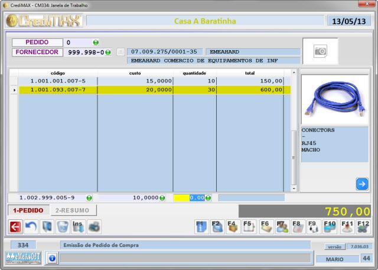Click the blue next arrow under product image

tap(361, 184)
